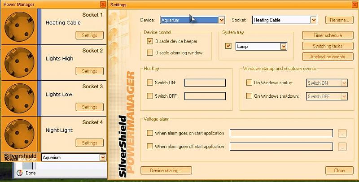359x182 pixels.
Task: Check When alarm goes on start application
Action: pos(150,133)
